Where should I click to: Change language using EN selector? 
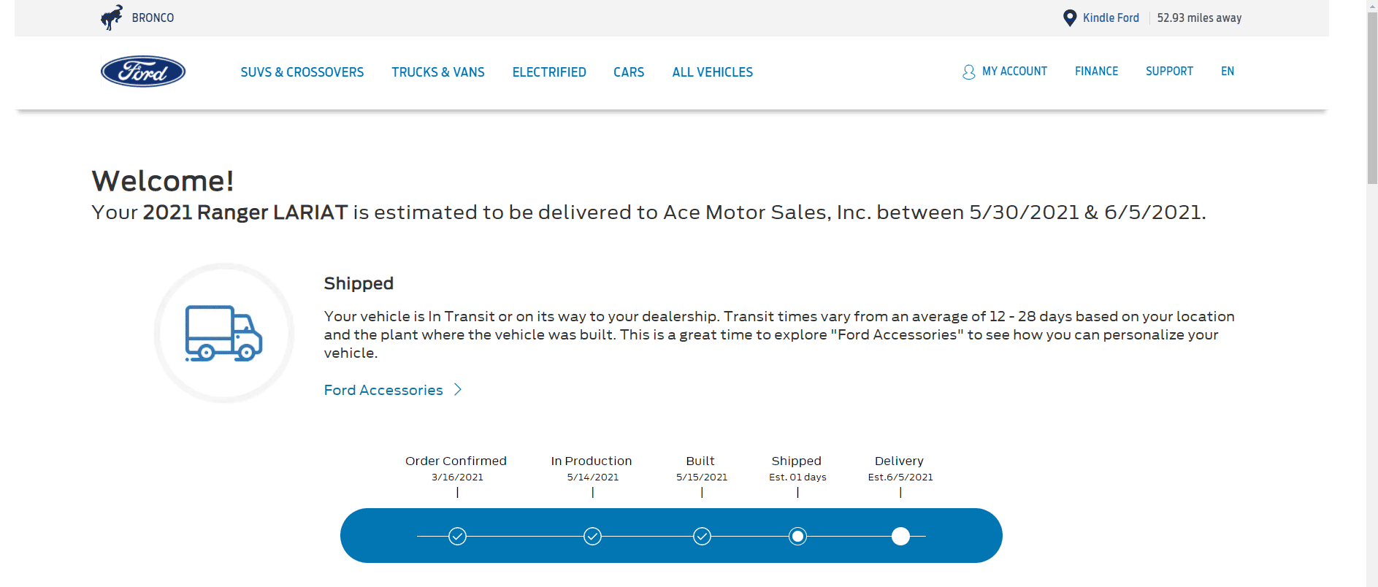tap(1228, 72)
